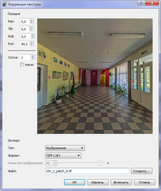The image size is (161, 191).
Task: Open the Тип dropdown showing Изображение
Action: (x=65, y=148)
